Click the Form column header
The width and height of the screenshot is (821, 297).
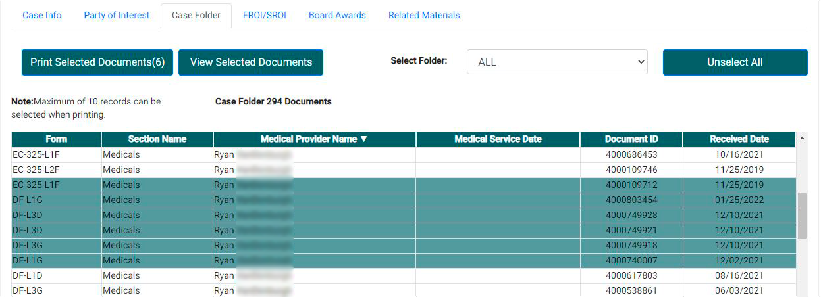(x=56, y=139)
